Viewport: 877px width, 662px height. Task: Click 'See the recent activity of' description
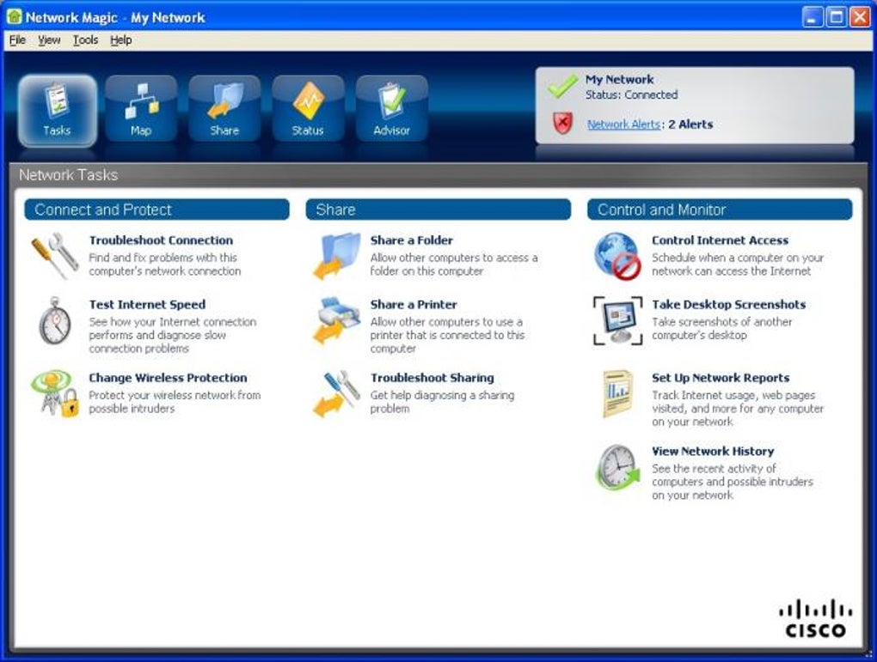coord(714,468)
